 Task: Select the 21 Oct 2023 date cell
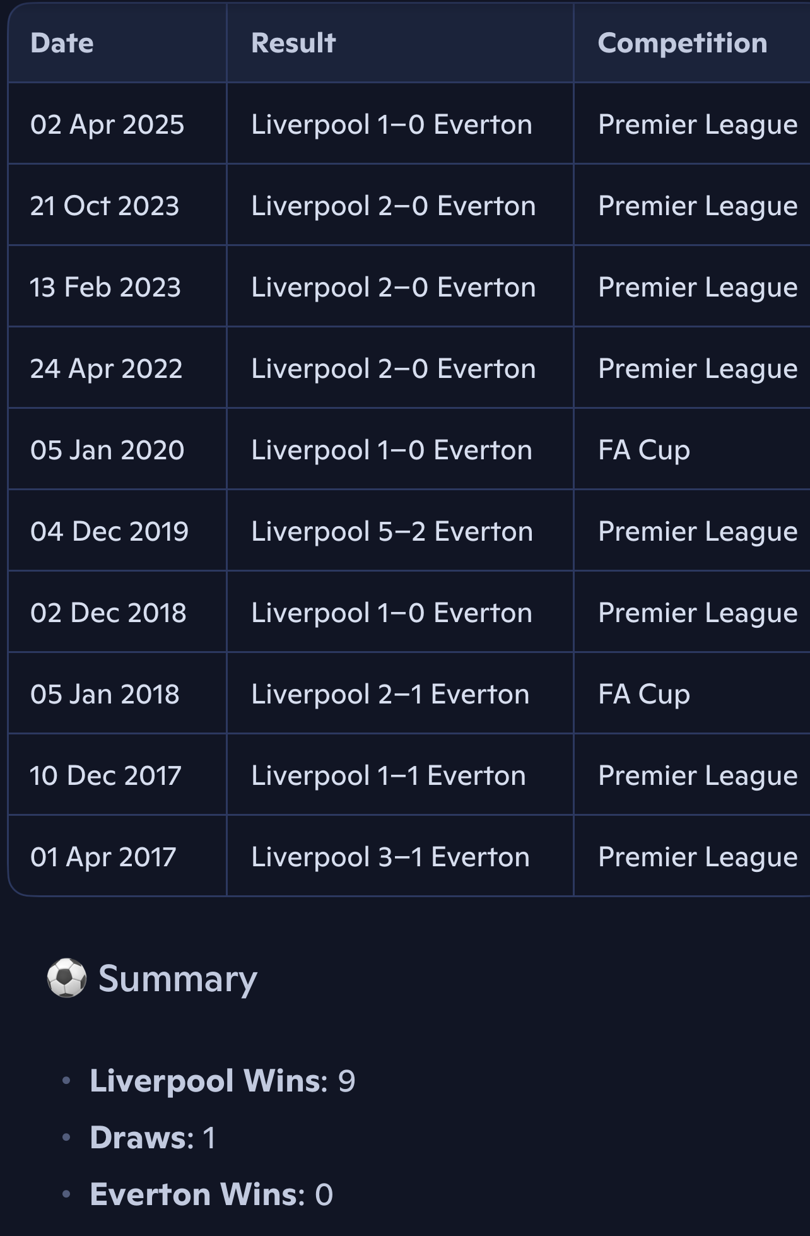(105, 206)
